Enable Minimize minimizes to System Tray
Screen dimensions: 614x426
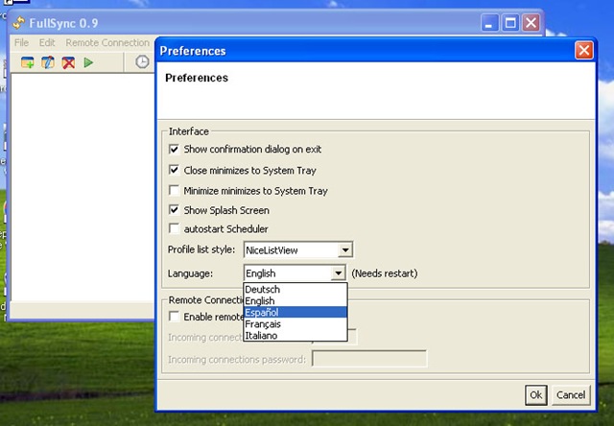(174, 190)
